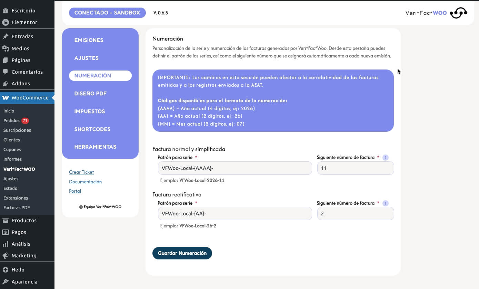The width and height of the screenshot is (479, 289).
Task: Click the Conectado - Sandbox status badge
Action: pyautogui.click(x=107, y=13)
